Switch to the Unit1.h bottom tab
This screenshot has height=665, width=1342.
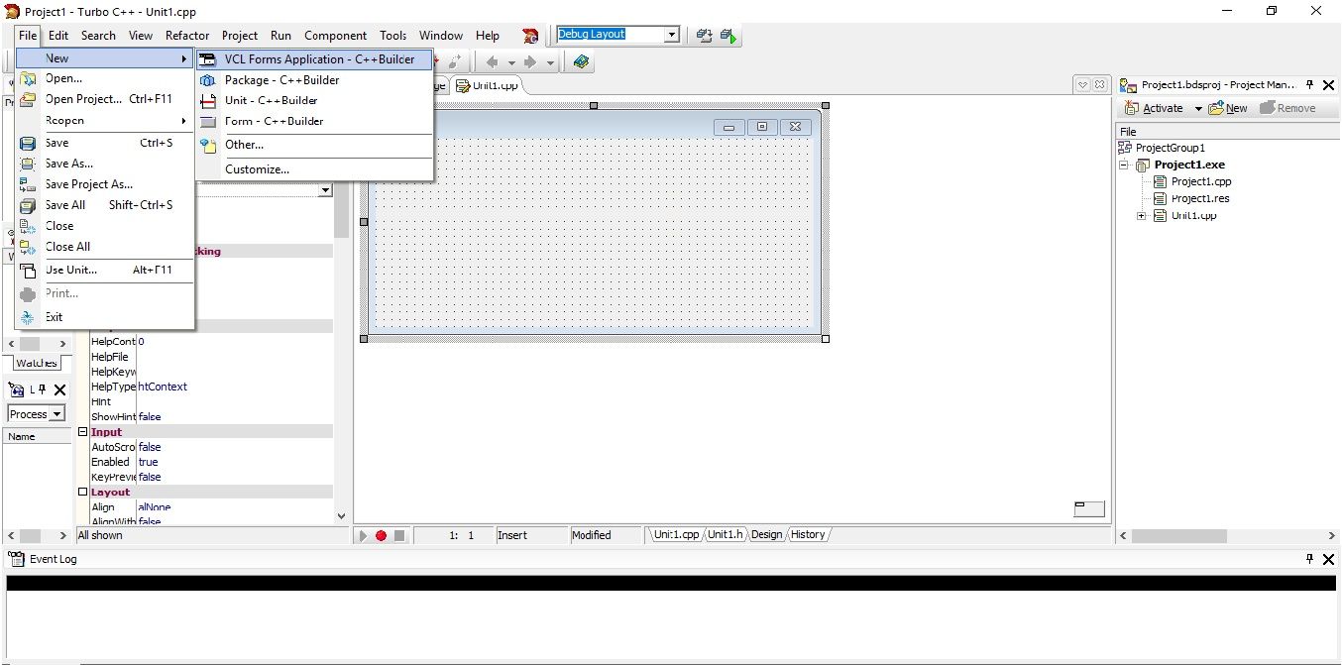[x=725, y=535]
